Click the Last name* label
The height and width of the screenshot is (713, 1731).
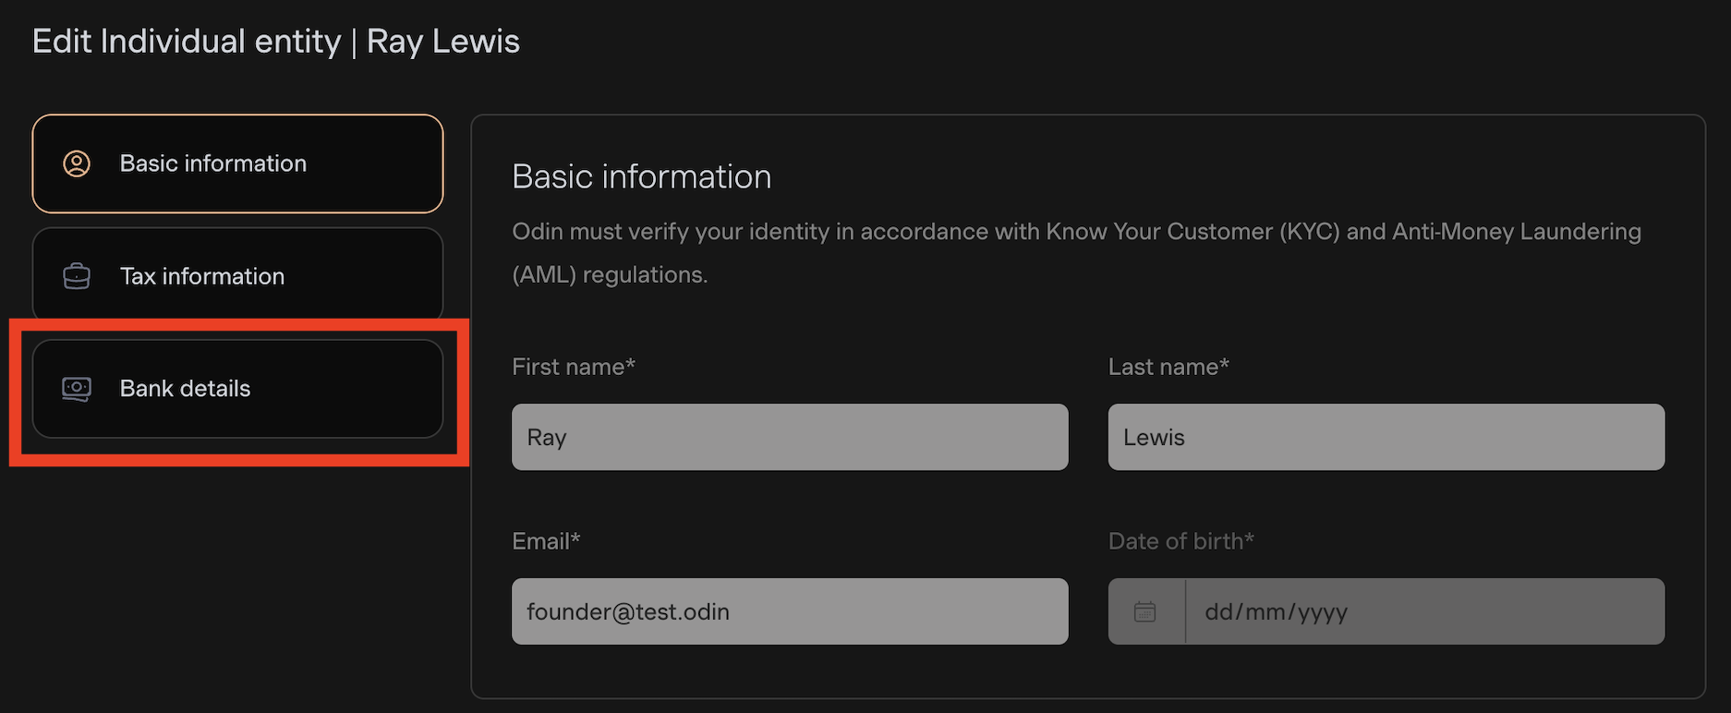1168,367
